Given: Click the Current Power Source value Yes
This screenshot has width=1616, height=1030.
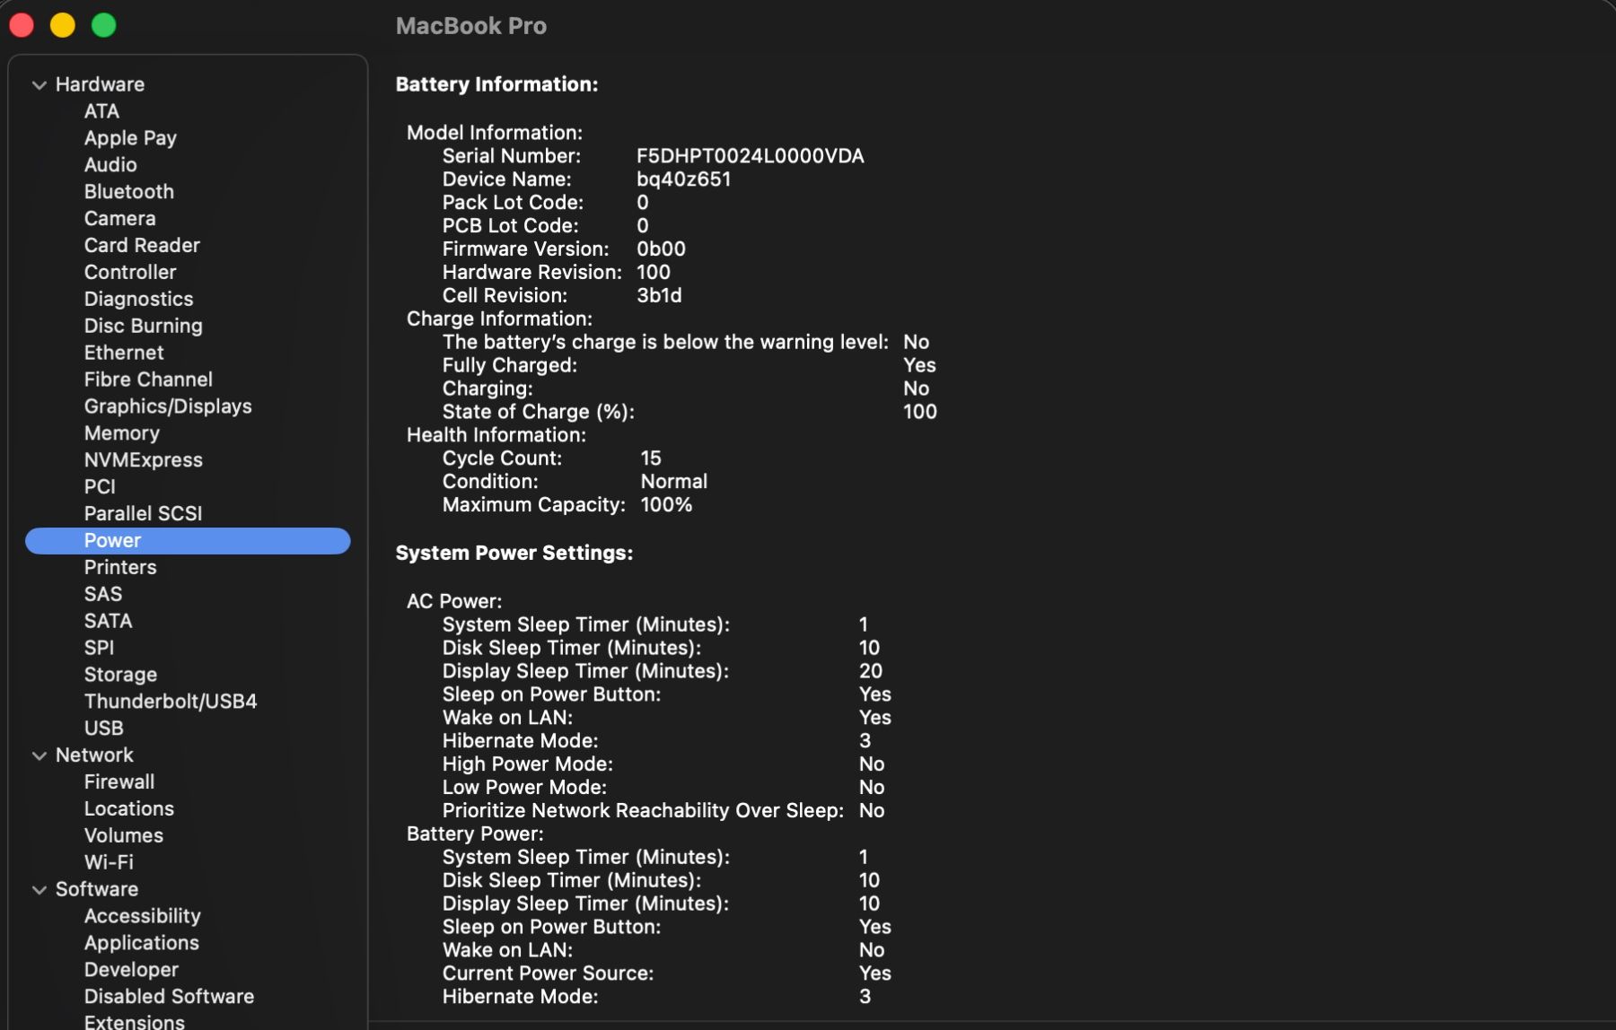Looking at the screenshot, I should pos(874,973).
